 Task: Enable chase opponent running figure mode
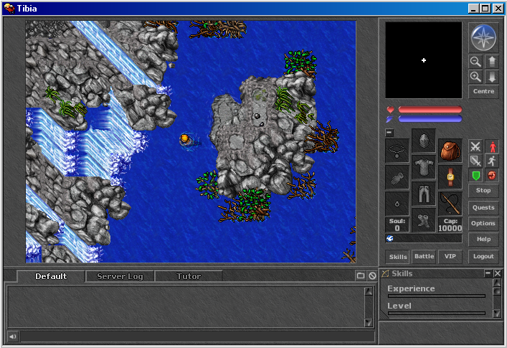pyautogui.click(x=492, y=161)
